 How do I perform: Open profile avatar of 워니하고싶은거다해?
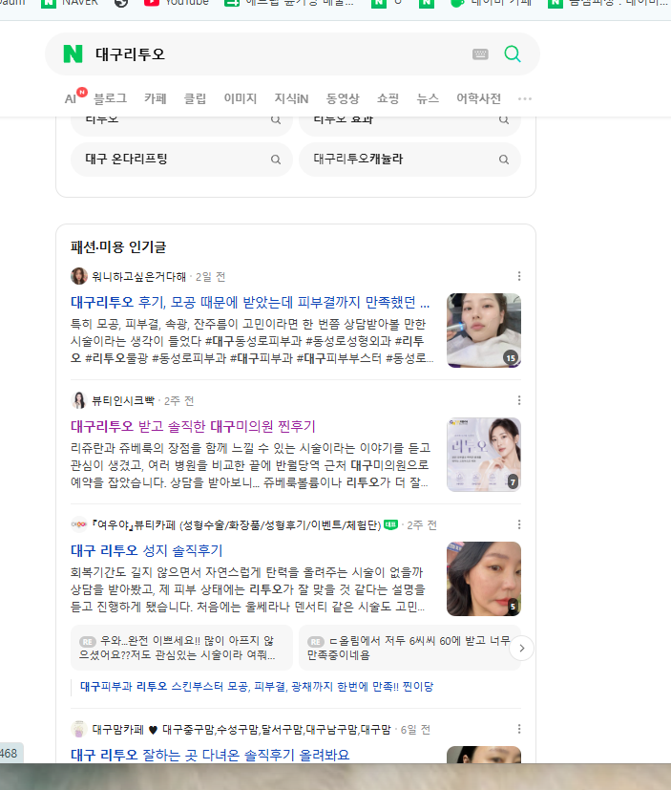coord(79,276)
